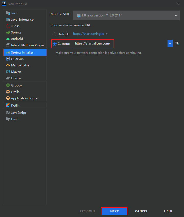Click the Gradle elephant icon
The width and height of the screenshot is (184, 217).
8,78
